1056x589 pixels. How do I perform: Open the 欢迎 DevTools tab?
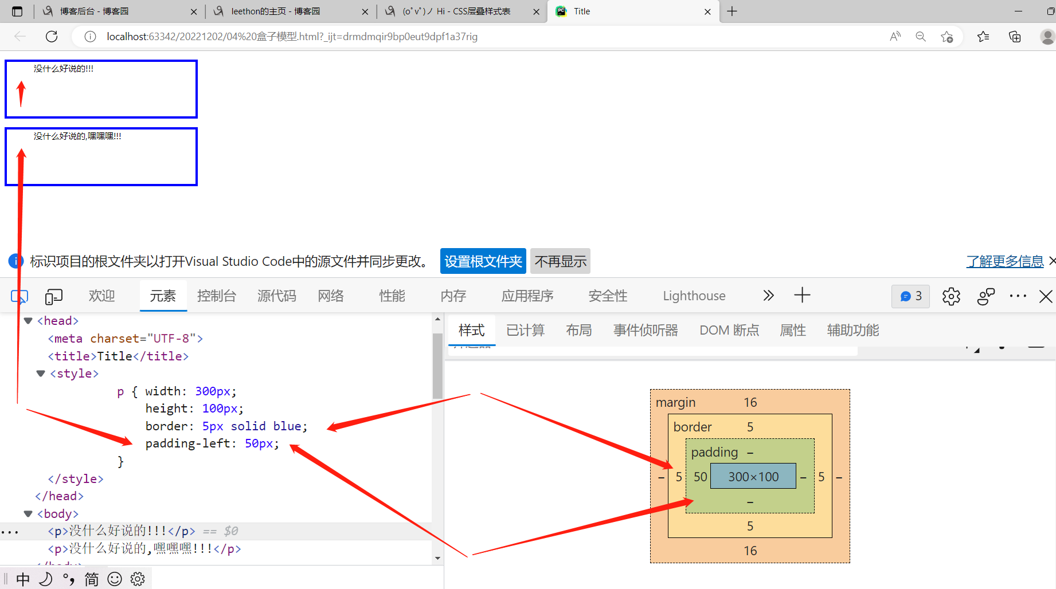tap(102, 296)
